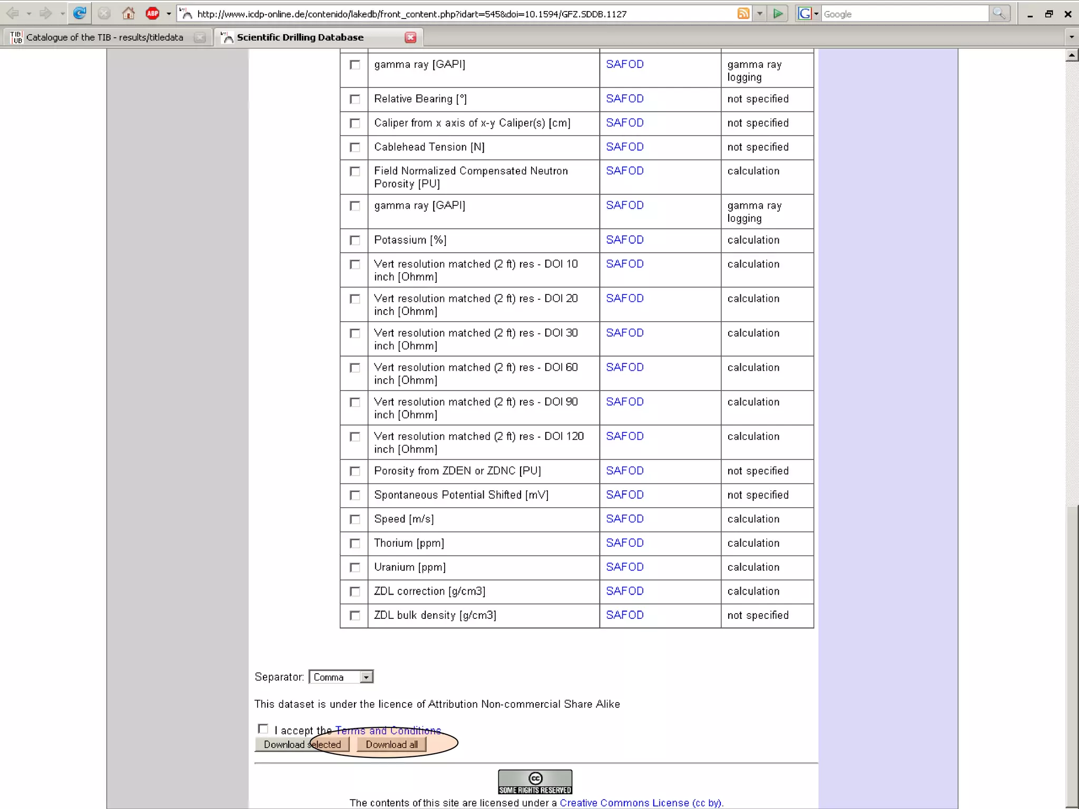Click the RSS feed icon in address bar
The height and width of the screenshot is (809, 1079).
pos(743,14)
